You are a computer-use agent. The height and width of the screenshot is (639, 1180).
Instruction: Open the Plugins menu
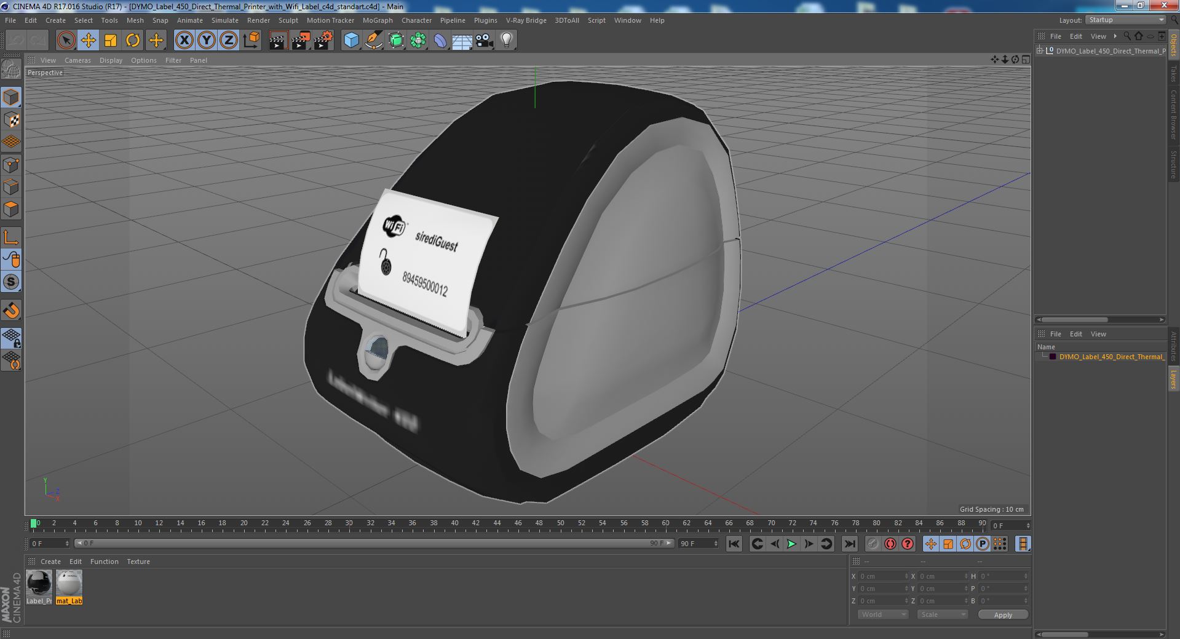485,20
